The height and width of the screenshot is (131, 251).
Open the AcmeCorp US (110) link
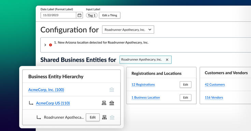click(x=53, y=103)
